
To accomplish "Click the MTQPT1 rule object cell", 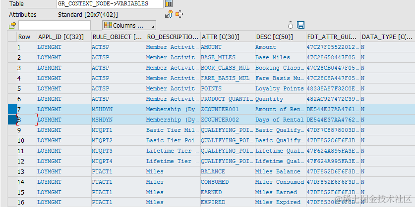I will tap(119, 130).
